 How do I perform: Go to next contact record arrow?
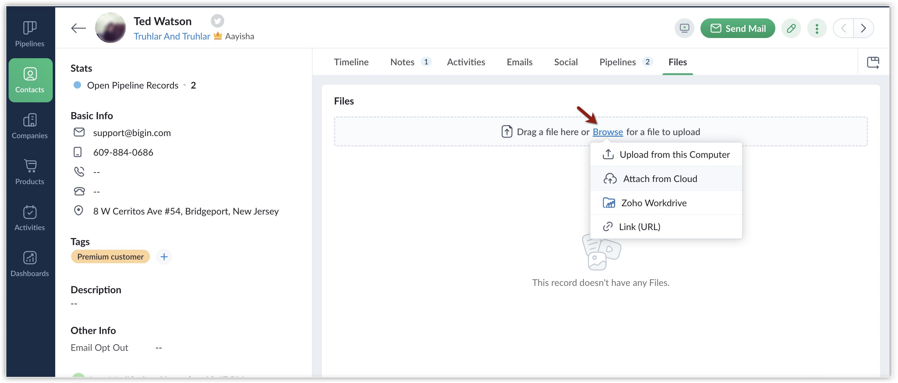(863, 28)
